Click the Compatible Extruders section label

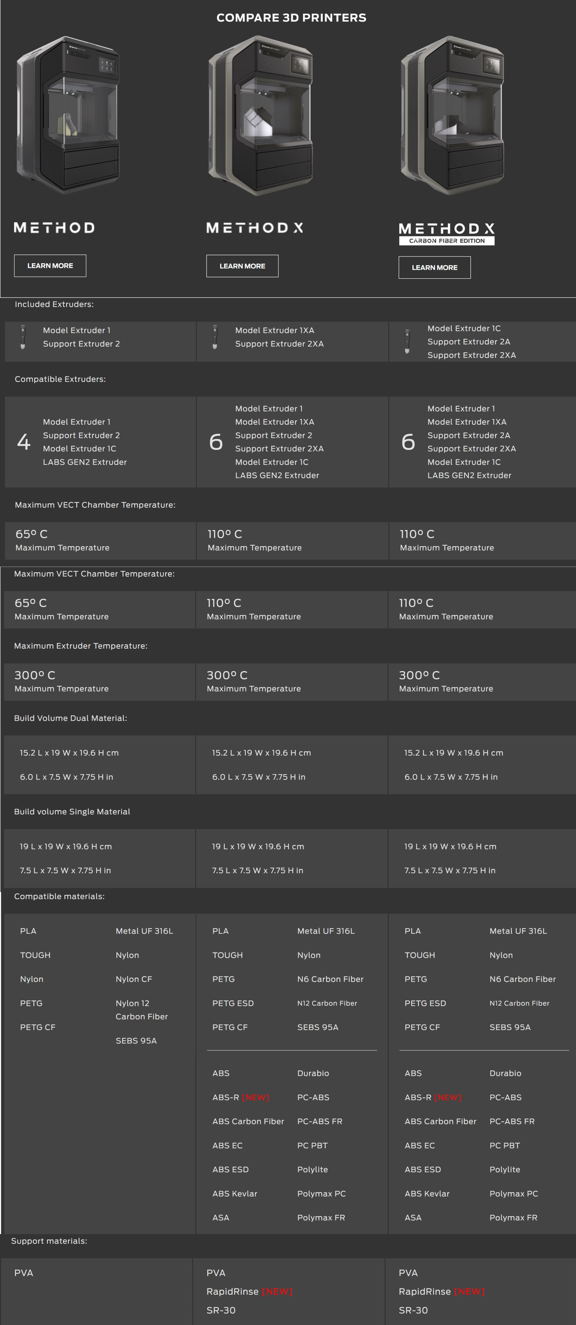tap(60, 379)
